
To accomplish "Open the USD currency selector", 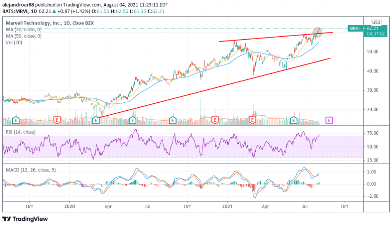I will [x=376, y=23].
